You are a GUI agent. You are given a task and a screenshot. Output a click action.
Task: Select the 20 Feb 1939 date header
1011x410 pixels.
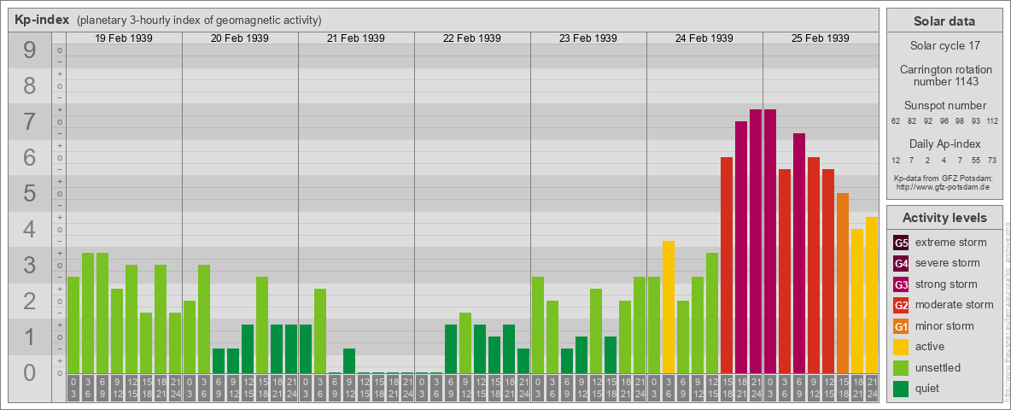tap(240, 38)
